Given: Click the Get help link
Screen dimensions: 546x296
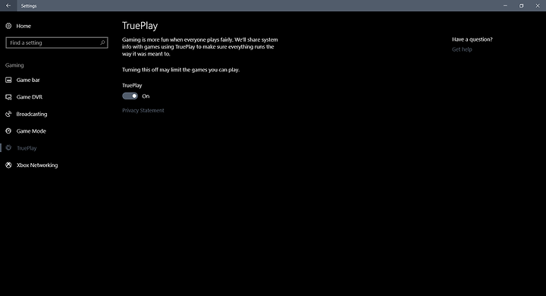Looking at the screenshot, I should pos(462,49).
